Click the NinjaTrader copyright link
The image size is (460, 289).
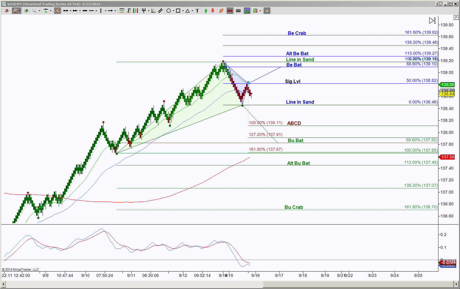pos(20,269)
